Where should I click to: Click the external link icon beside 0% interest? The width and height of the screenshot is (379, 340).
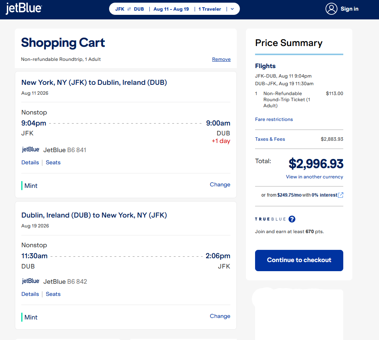340,195
